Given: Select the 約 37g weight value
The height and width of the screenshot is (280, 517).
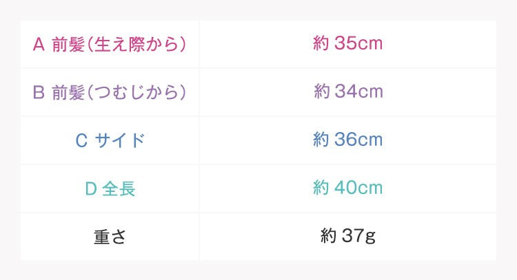Looking at the screenshot, I should [x=347, y=236].
